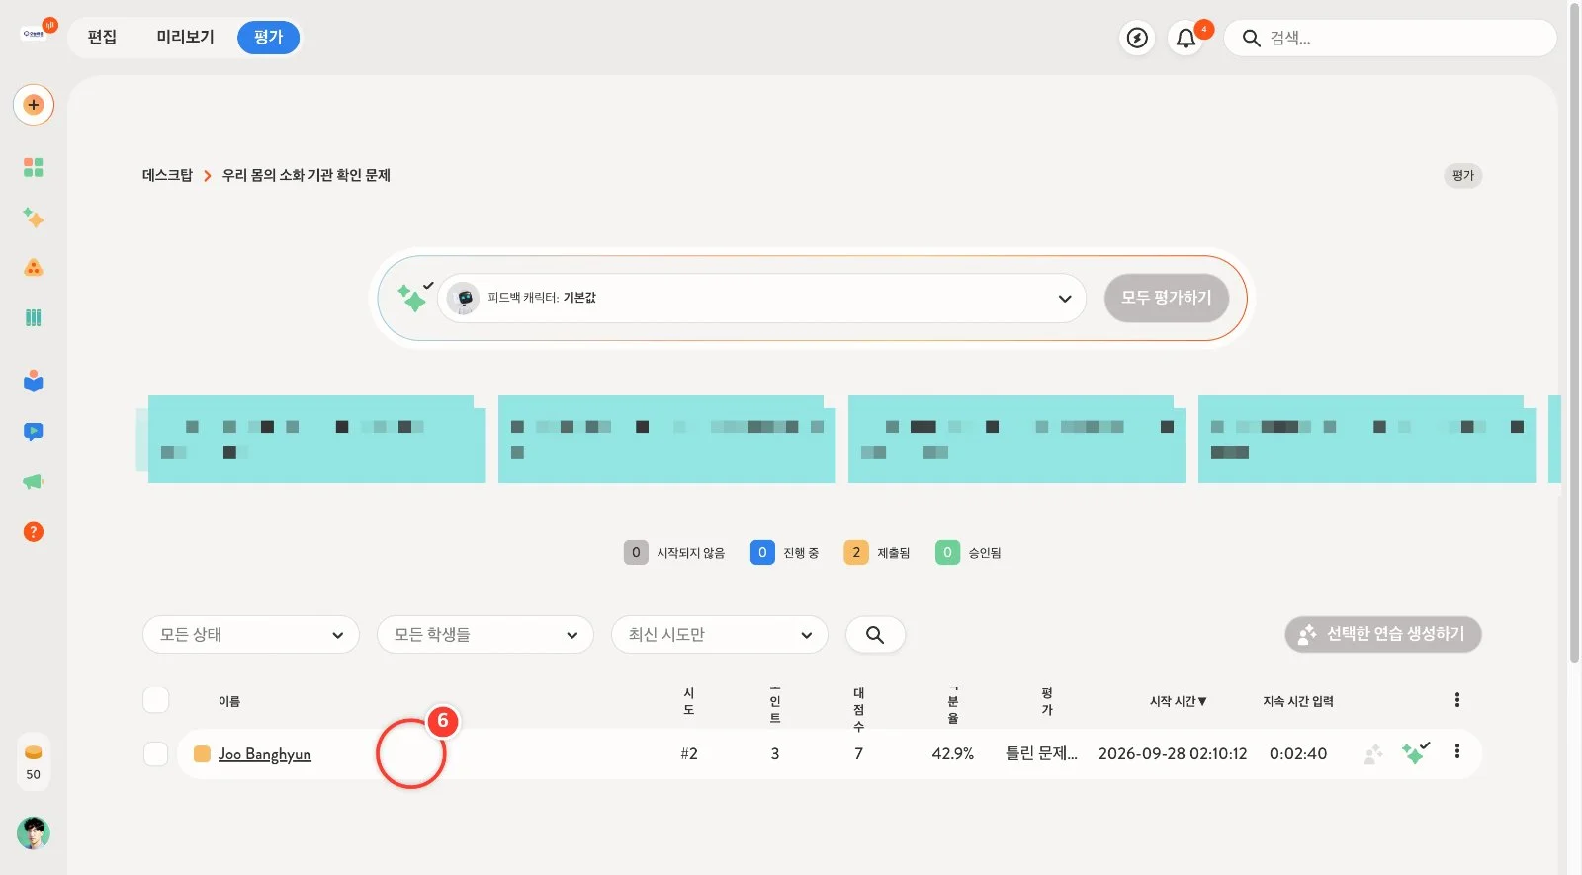The width and height of the screenshot is (1582, 875).
Task: Open the AI sparkle icon in sidebar
Action: click(34, 218)
